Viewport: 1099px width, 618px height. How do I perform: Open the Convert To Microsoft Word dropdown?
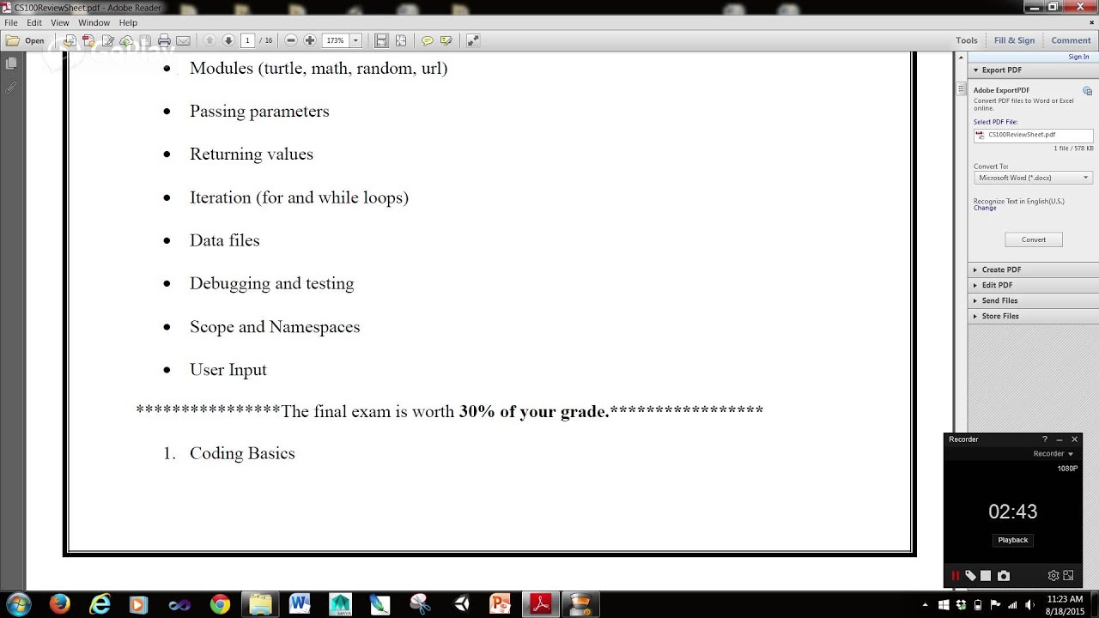pos(1034,178)
